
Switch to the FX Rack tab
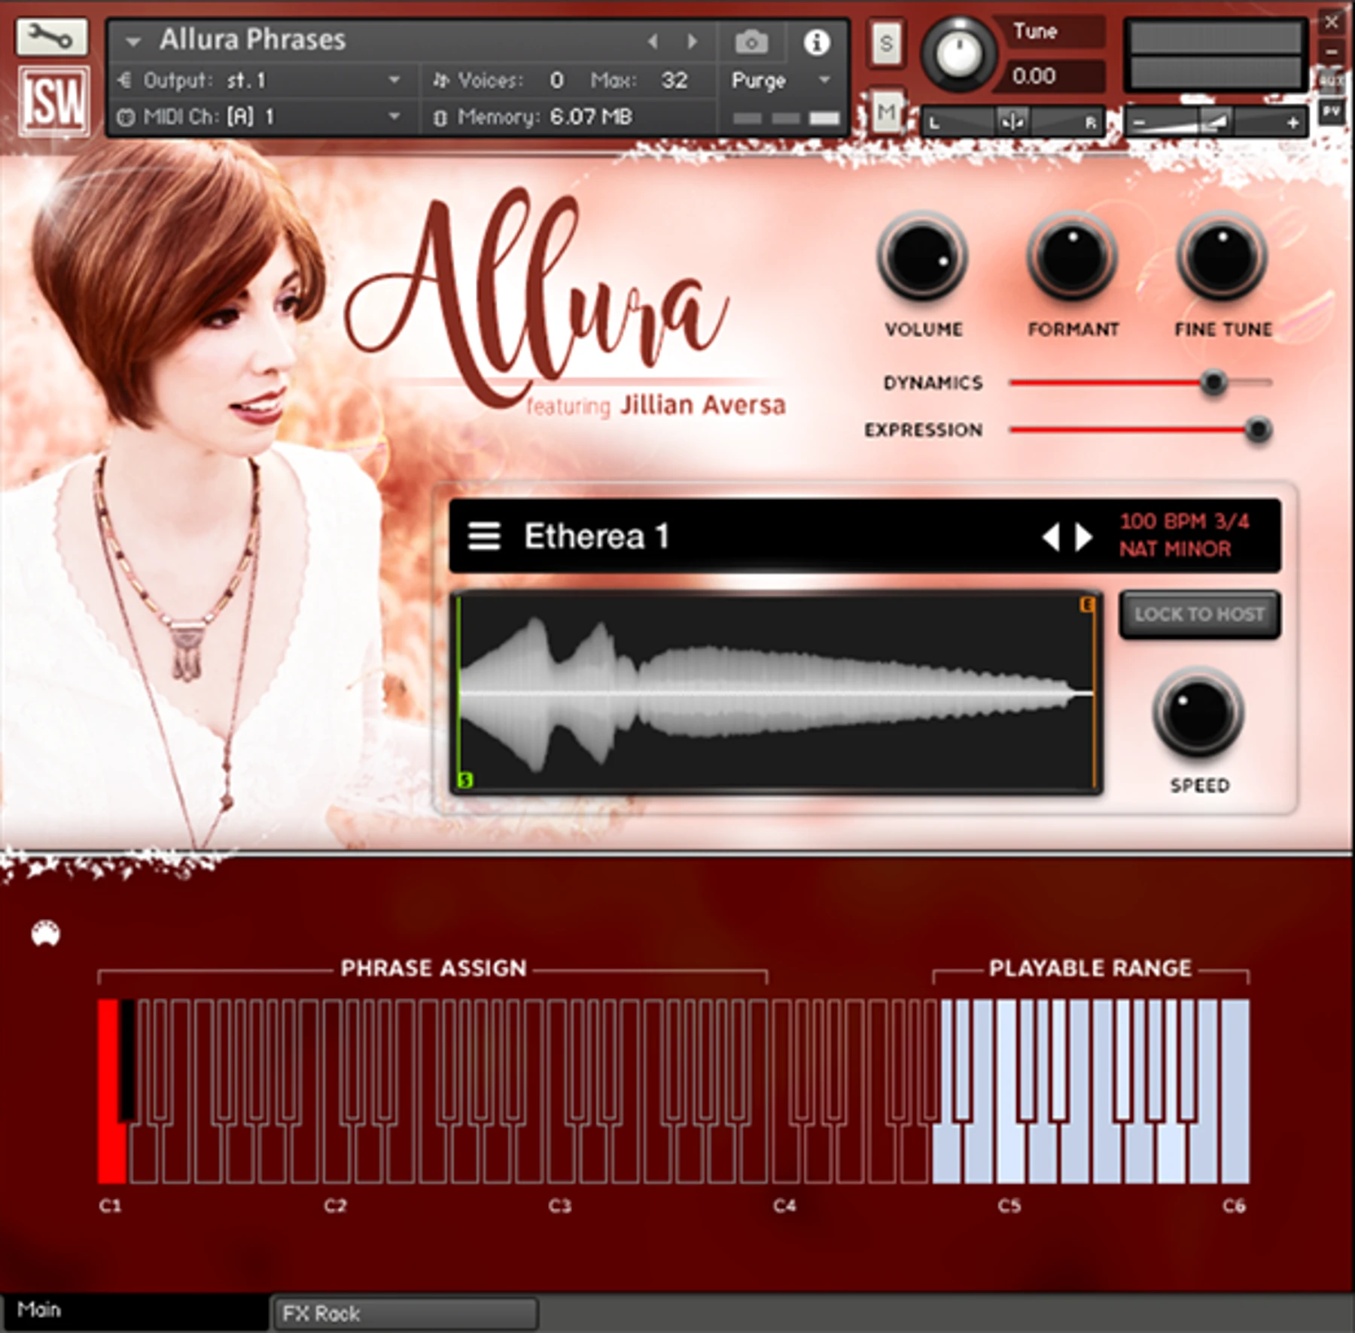pos(405,1313)
